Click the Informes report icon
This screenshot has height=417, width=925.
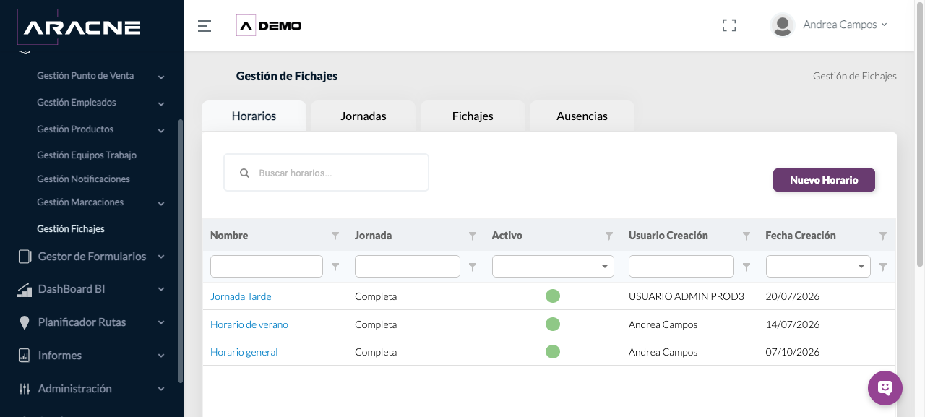25,356
